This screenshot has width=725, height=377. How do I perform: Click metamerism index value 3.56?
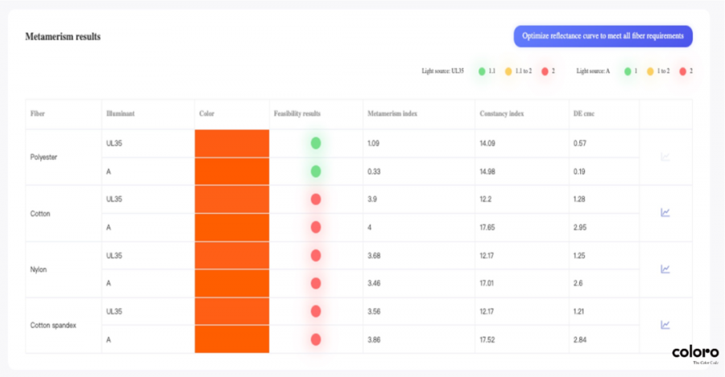coord(374,311)
